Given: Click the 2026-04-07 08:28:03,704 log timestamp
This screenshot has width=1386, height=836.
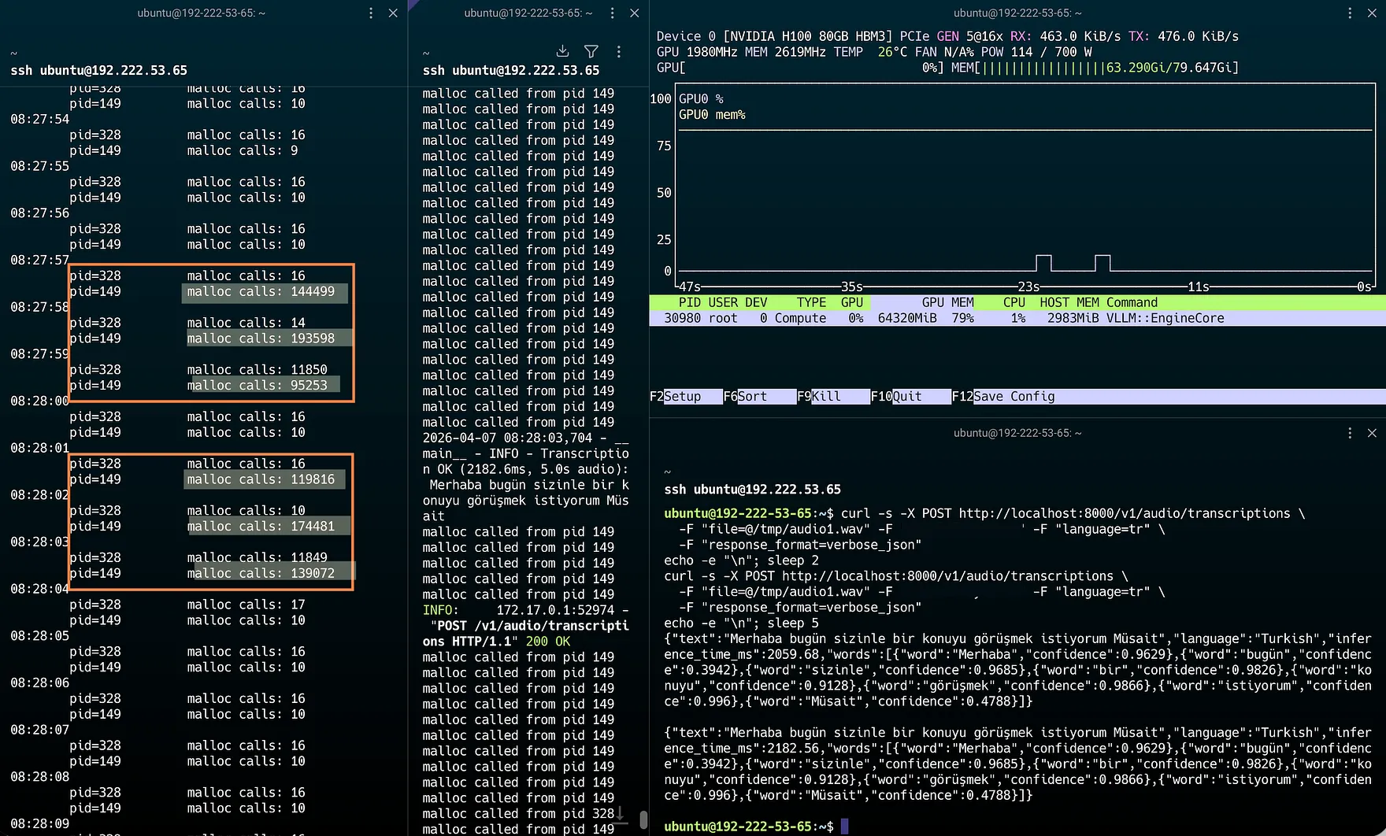Looking at the screenshot, I should tap(507, 438).
